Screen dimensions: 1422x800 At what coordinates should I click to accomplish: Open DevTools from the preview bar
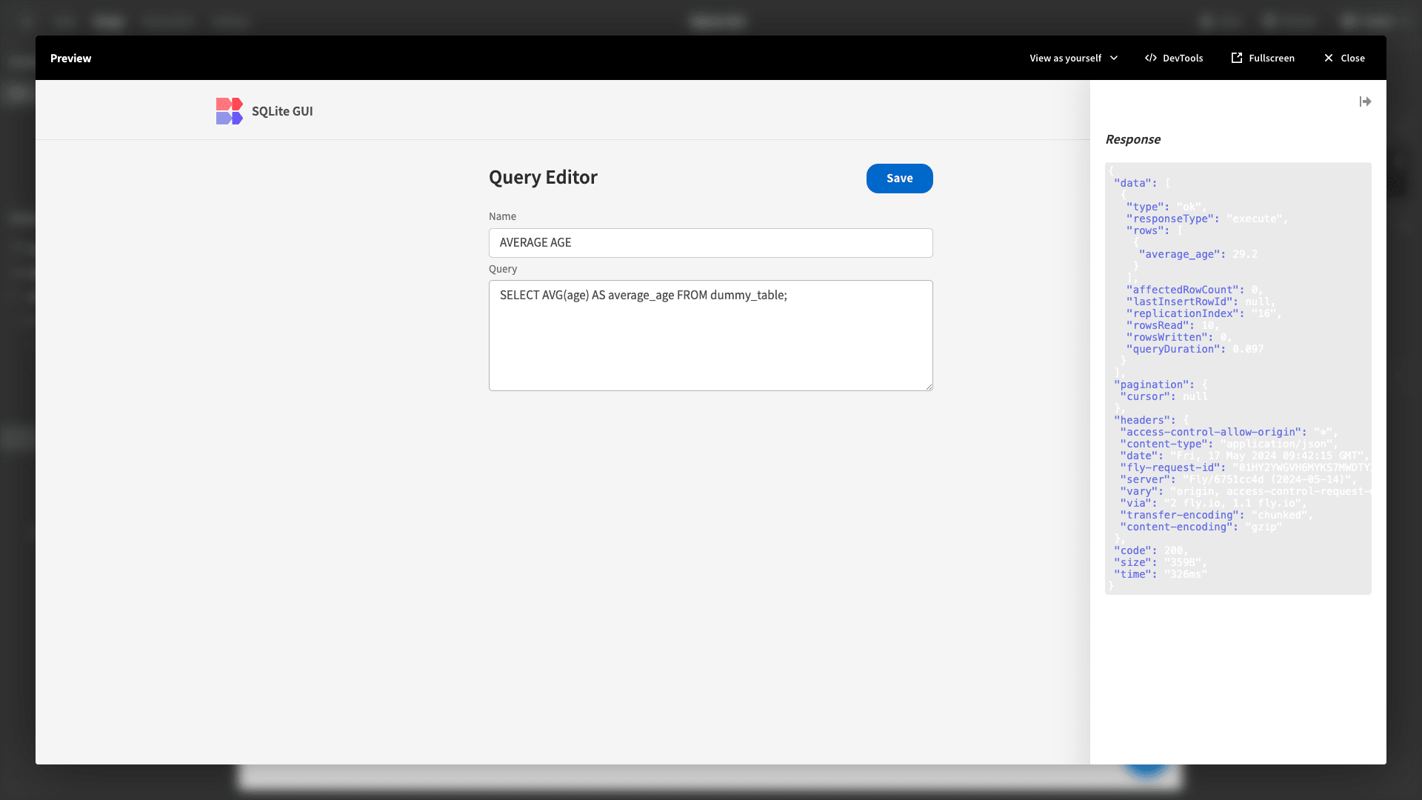pos(1174,58)
